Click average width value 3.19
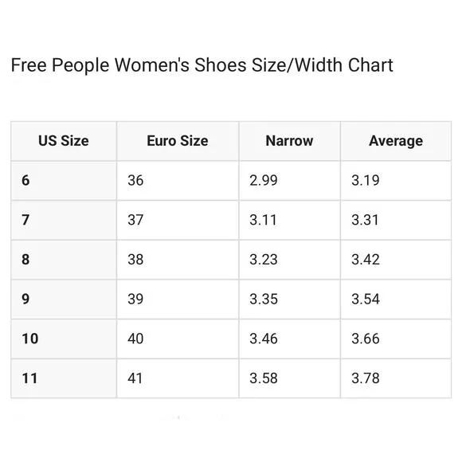This screenshot has height=462, width=462. click(x=396, y=181)
